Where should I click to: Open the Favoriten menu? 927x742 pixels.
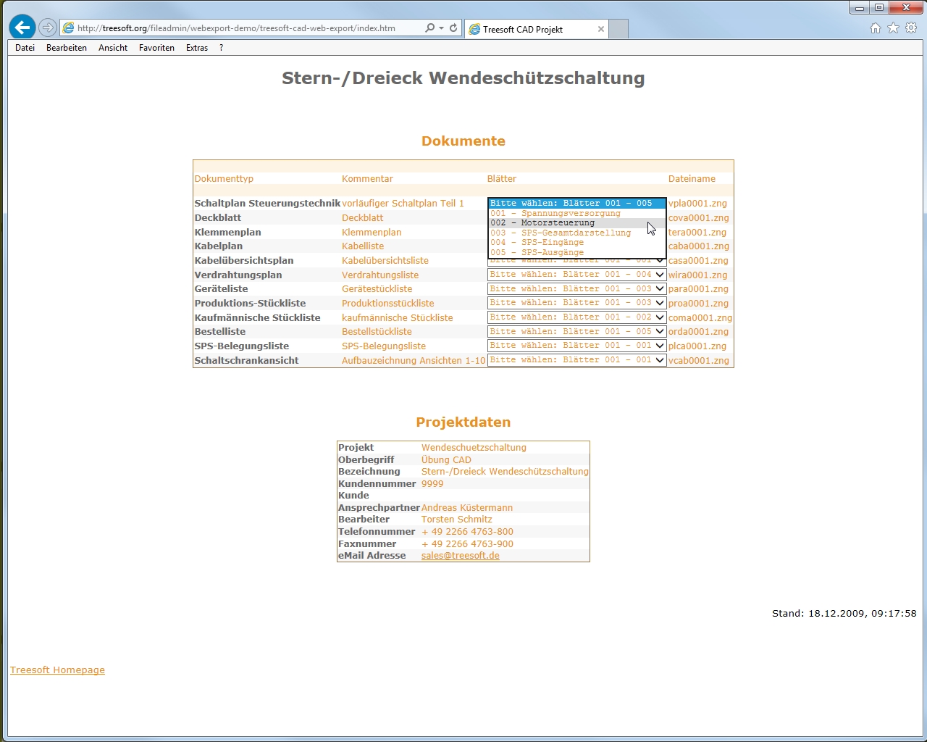[156, 48]
